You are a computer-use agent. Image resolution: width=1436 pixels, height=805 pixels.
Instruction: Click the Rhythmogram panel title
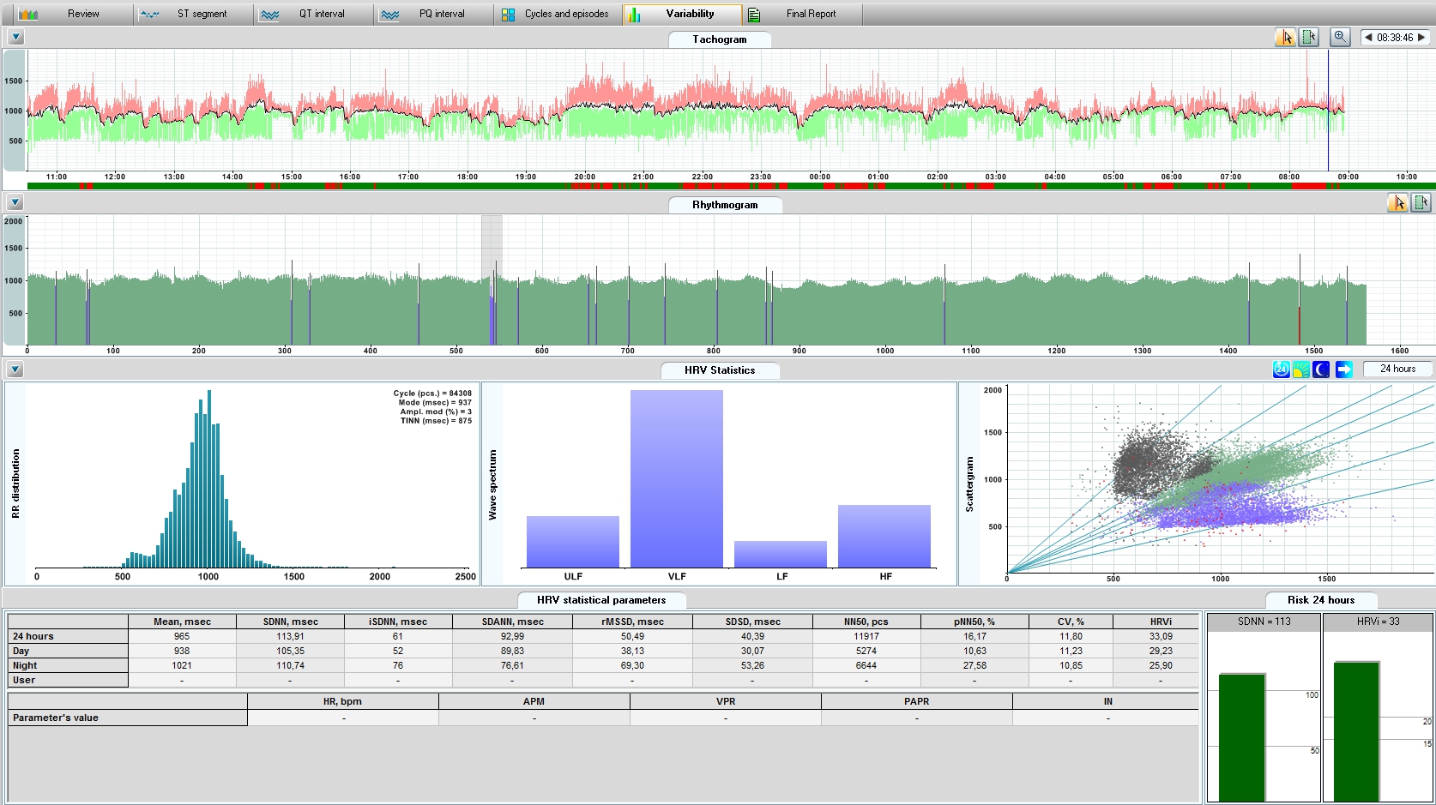point(725,205)
